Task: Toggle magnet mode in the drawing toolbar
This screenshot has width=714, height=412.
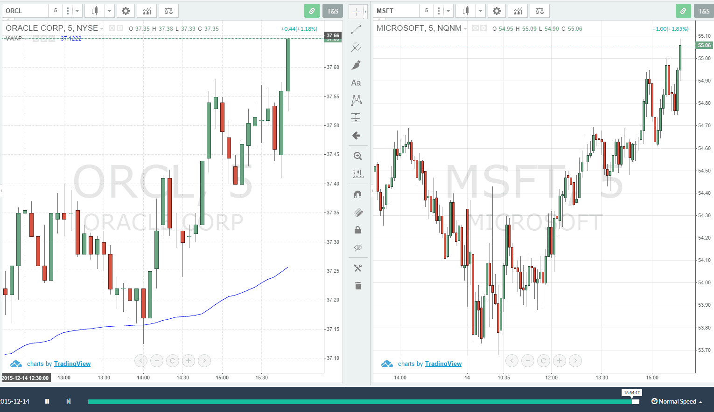Action: (357, 194)
